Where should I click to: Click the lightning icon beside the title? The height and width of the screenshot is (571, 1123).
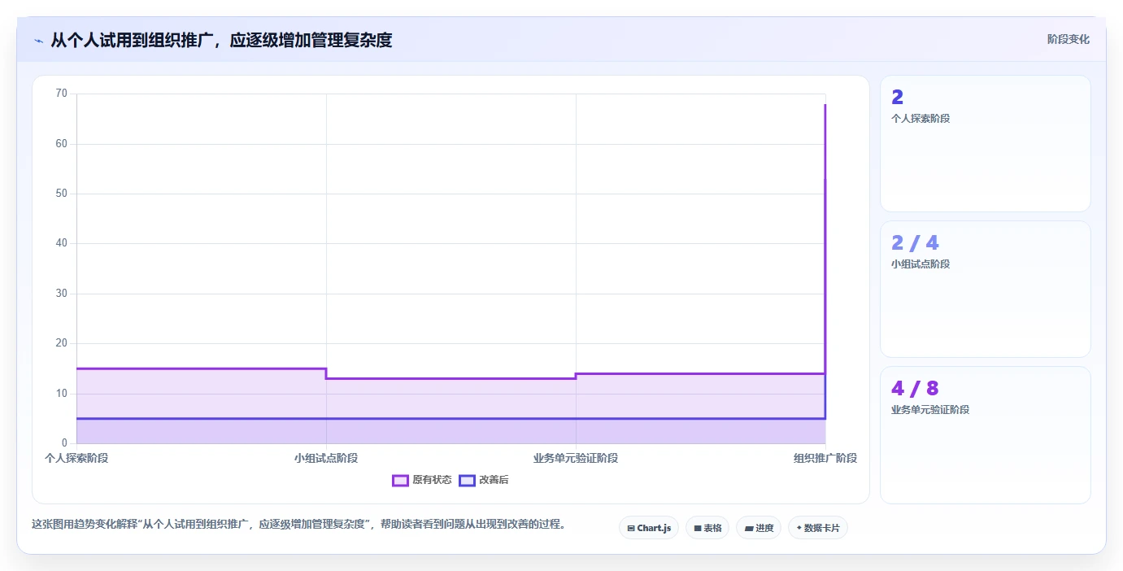pyautogui.click(x=39, y=41)
